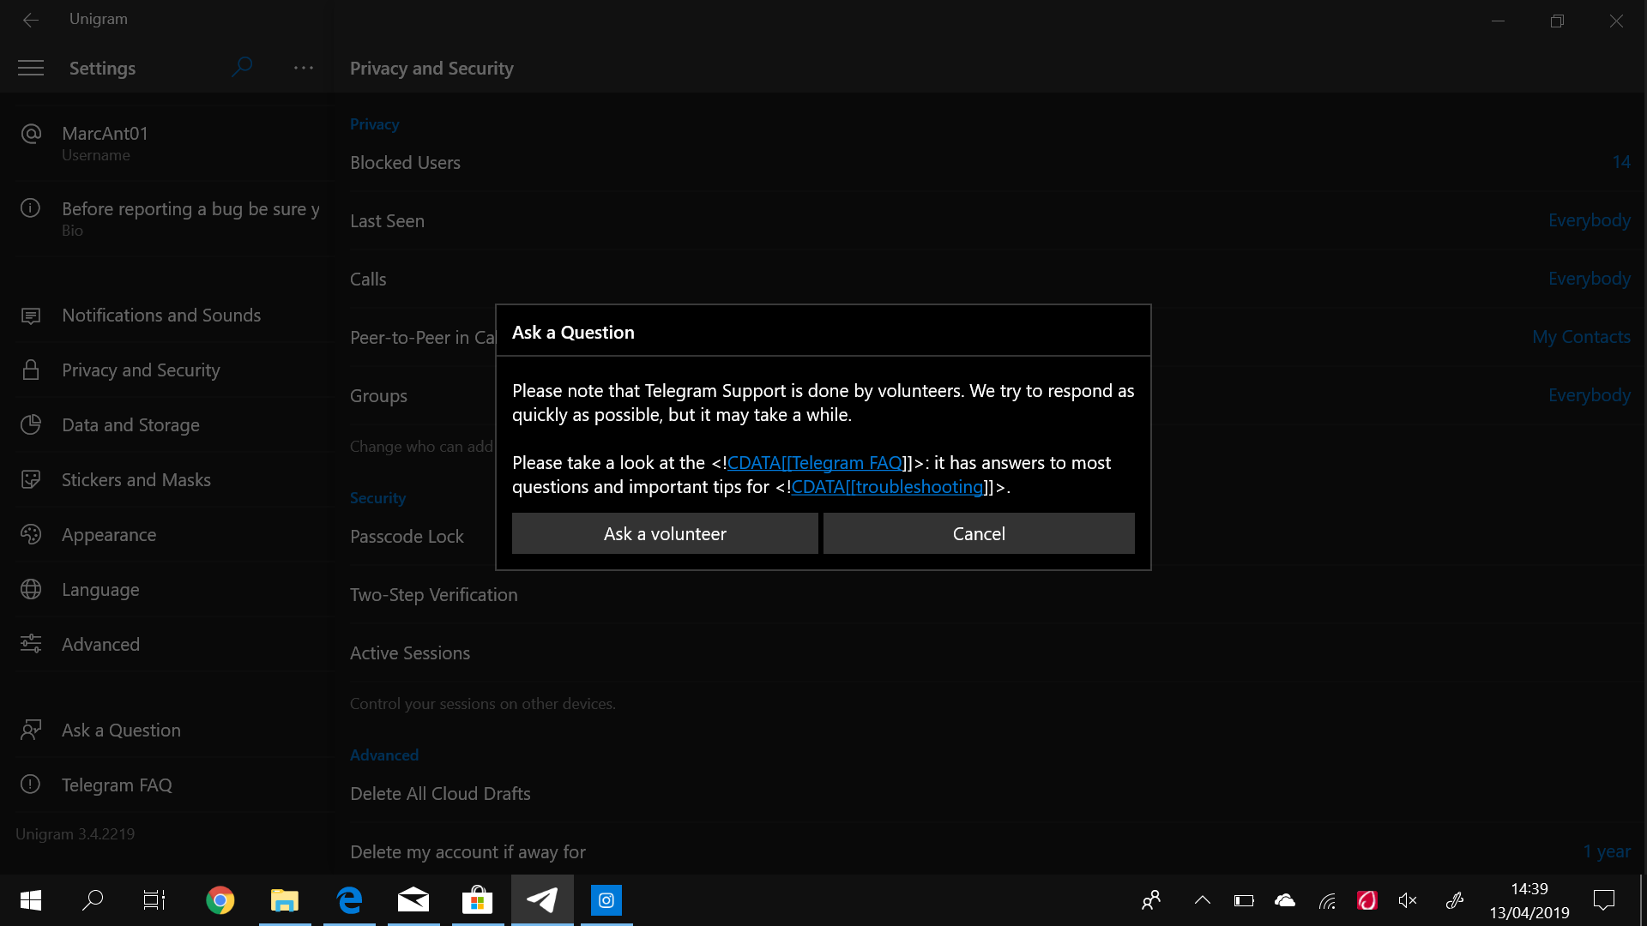The height and width of the screenshot is (926, 1647).
Task: Click the search magnifier in Settings header
Action: (242, 67)
